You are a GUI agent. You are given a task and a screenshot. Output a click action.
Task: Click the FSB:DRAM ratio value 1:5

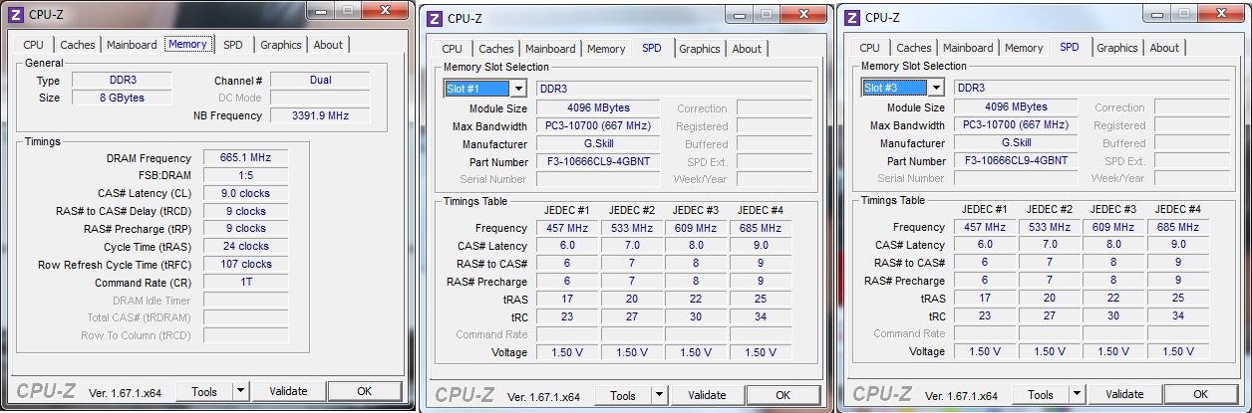(245, 175)
